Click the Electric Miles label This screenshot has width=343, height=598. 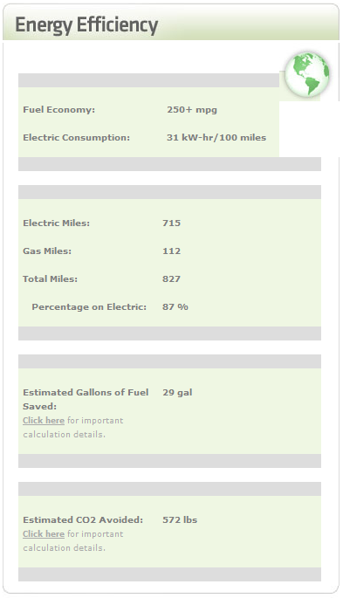pyautogui.click(x=56, y=223)
